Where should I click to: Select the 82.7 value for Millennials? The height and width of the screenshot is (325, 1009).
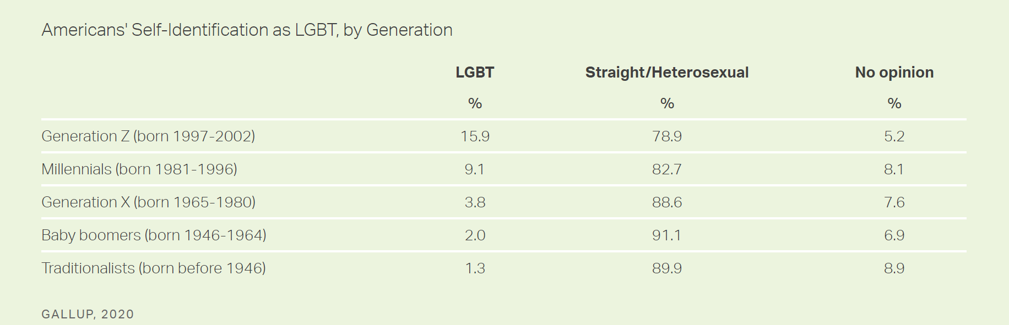click(666, 169)
